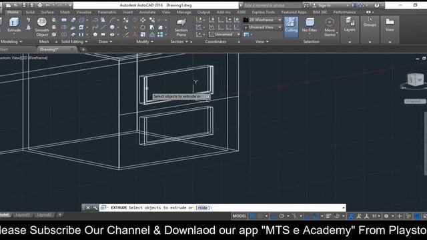Open the No Filter selection dropdown
The image size is (427, 240).
click(x=310, y=25)
